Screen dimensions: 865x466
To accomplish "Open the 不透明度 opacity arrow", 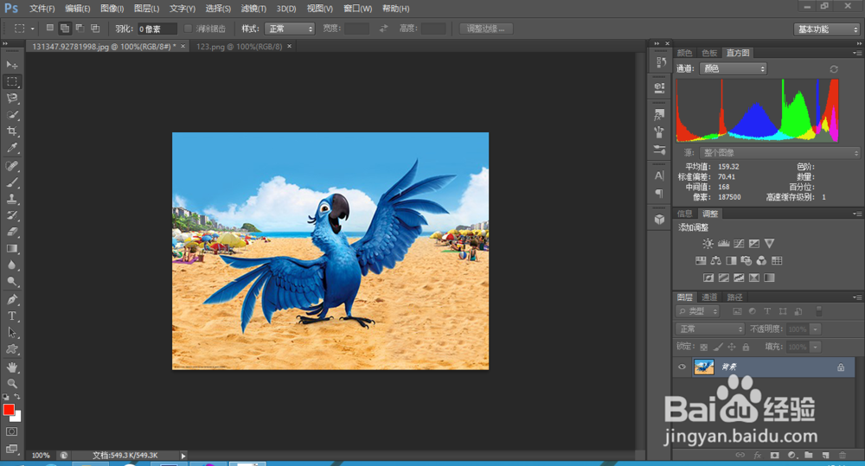I will (x=816, y=329).
